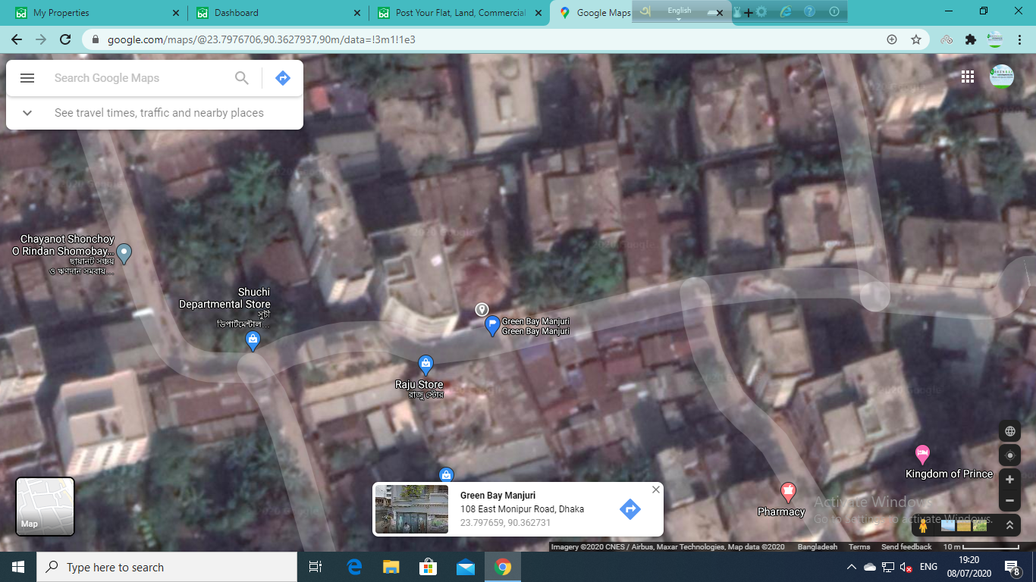The height and width of the screenshot is (582, 1036).
Task: Click the browser address bar URL
Action: click(x=261, y=39)
